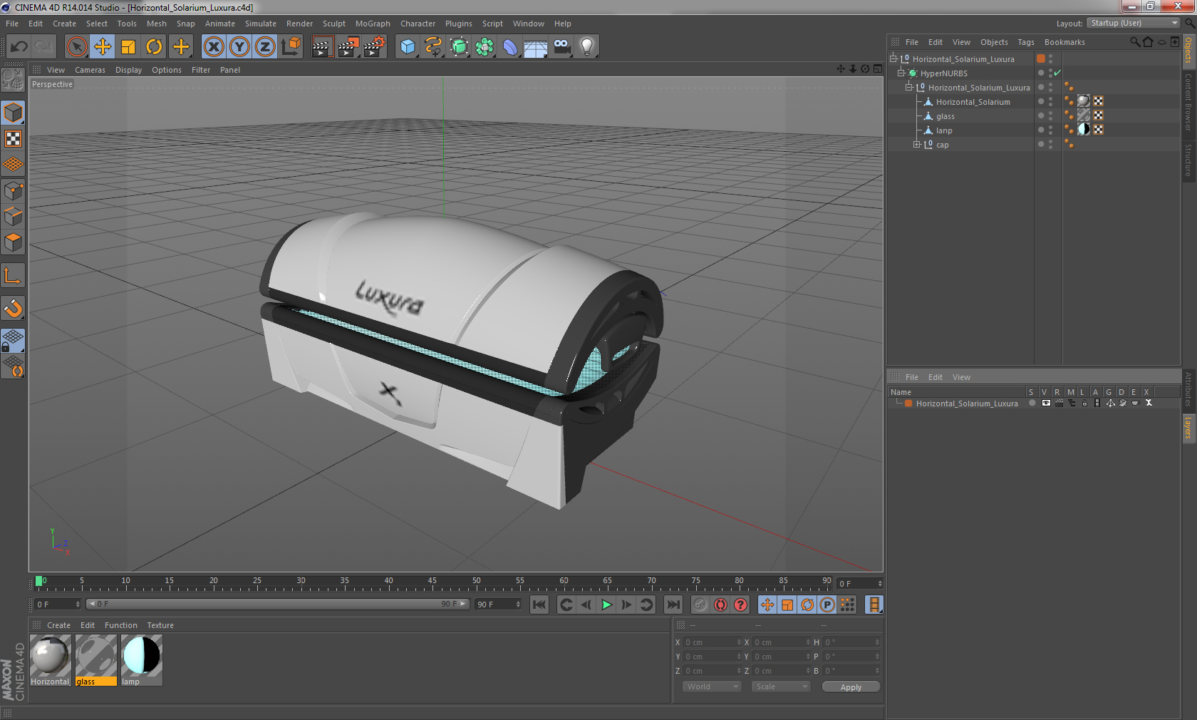Open viewport Cameras menu
The width and height of the screenshot is (1197, 720).
tap(90, 70)
